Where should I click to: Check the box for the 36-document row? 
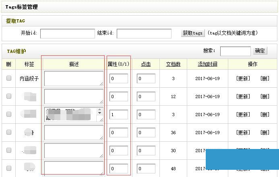tap(9, 133)
